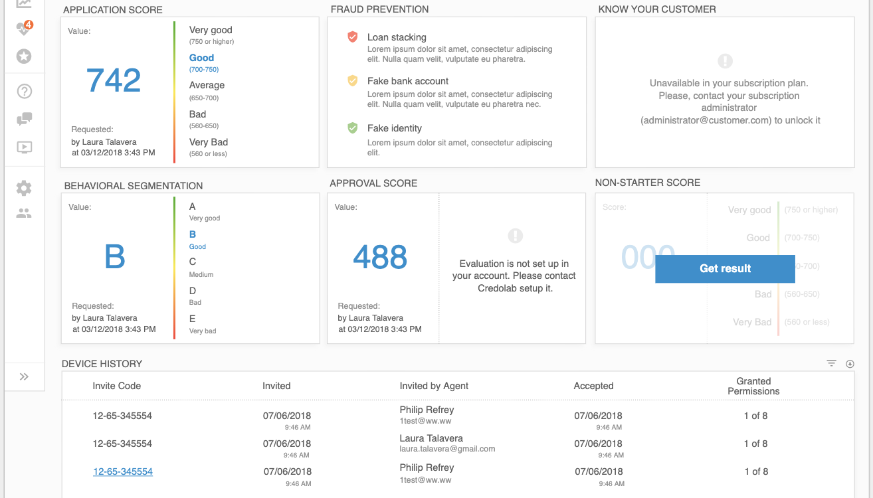
Task: Open the video tutorial play icon
Action: [x=24, y=147]
